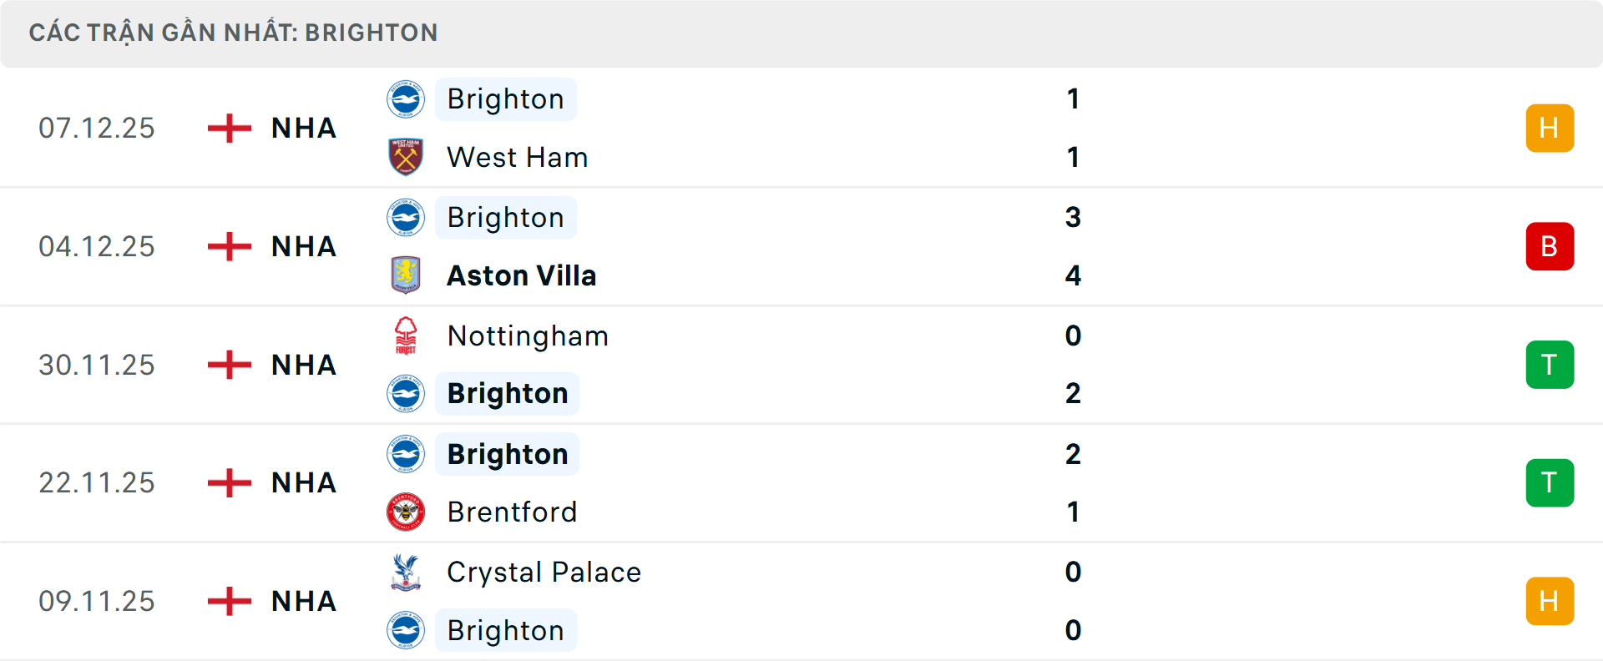Screen dimensions: 1603x661
Task: Click England flag beside 04.12.25 match
Action: [x=230, y=246]
